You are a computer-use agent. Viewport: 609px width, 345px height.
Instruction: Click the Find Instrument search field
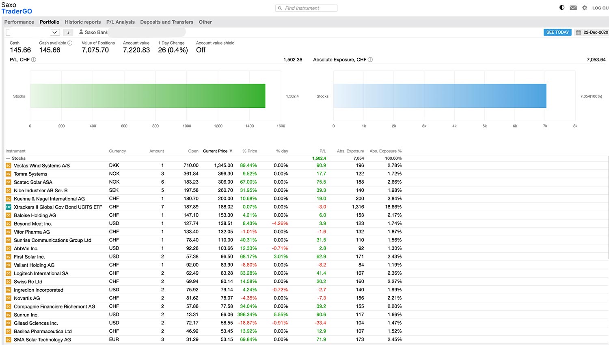click(306, 8)
